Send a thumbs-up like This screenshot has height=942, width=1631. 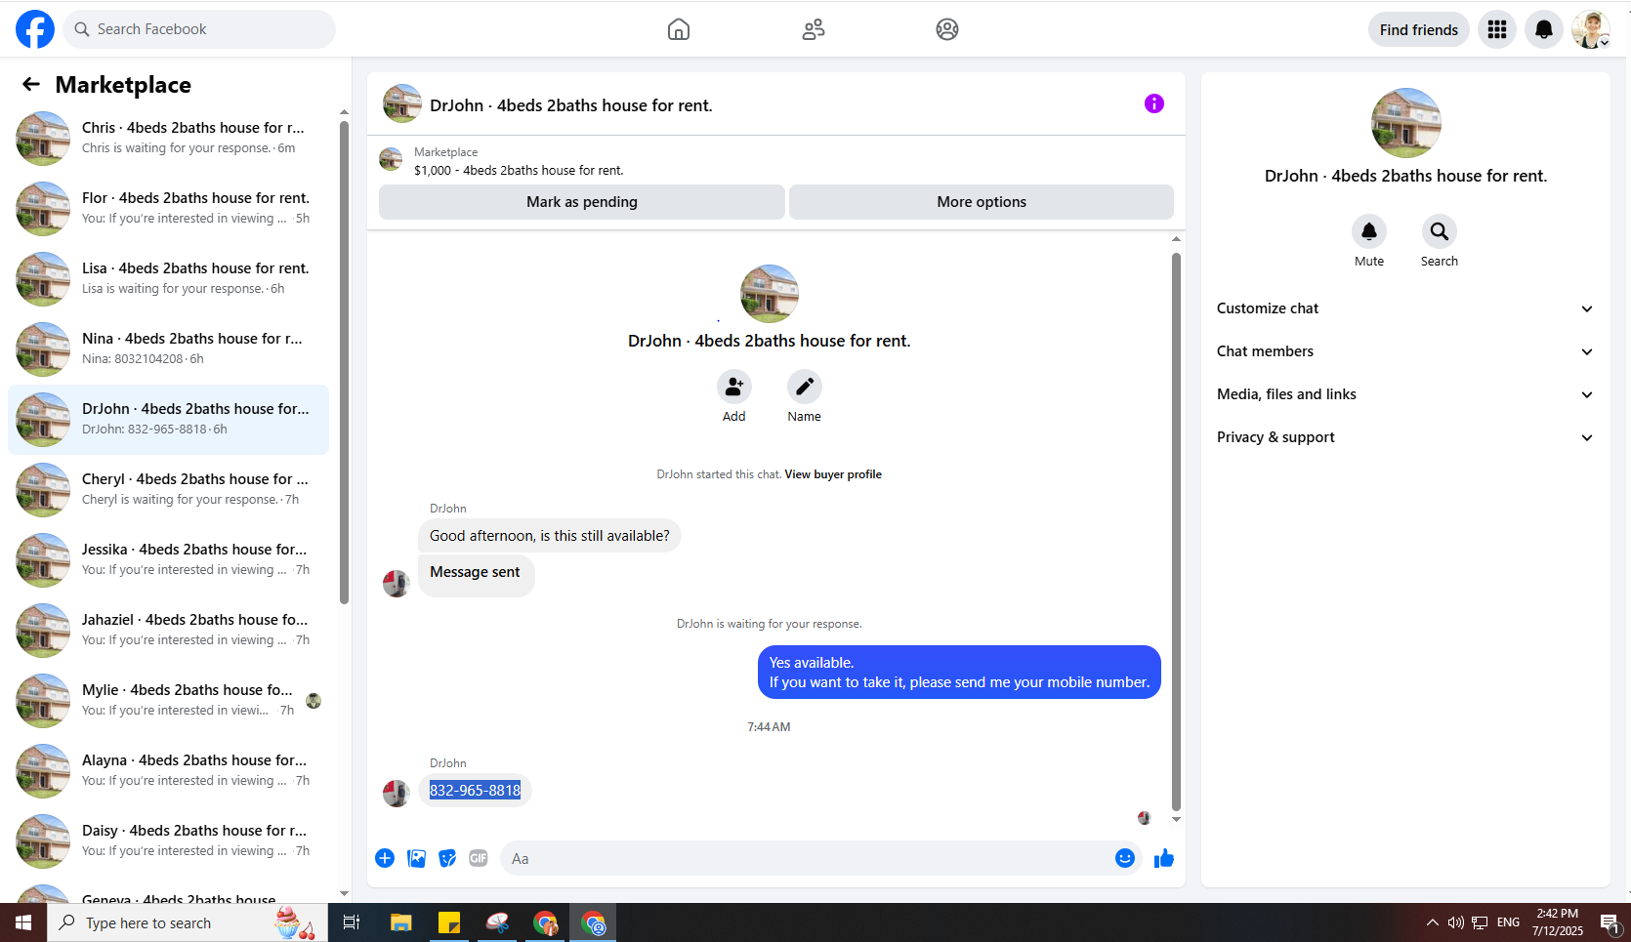[x=1164, y=858]
